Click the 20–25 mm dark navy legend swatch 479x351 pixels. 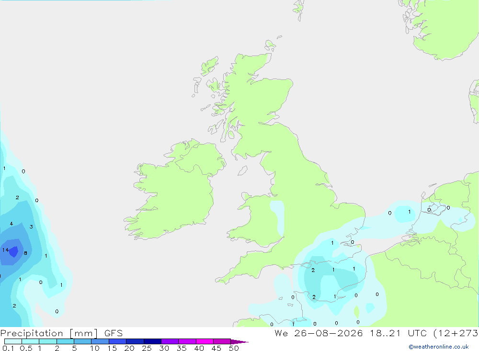(x=135, y=341)
